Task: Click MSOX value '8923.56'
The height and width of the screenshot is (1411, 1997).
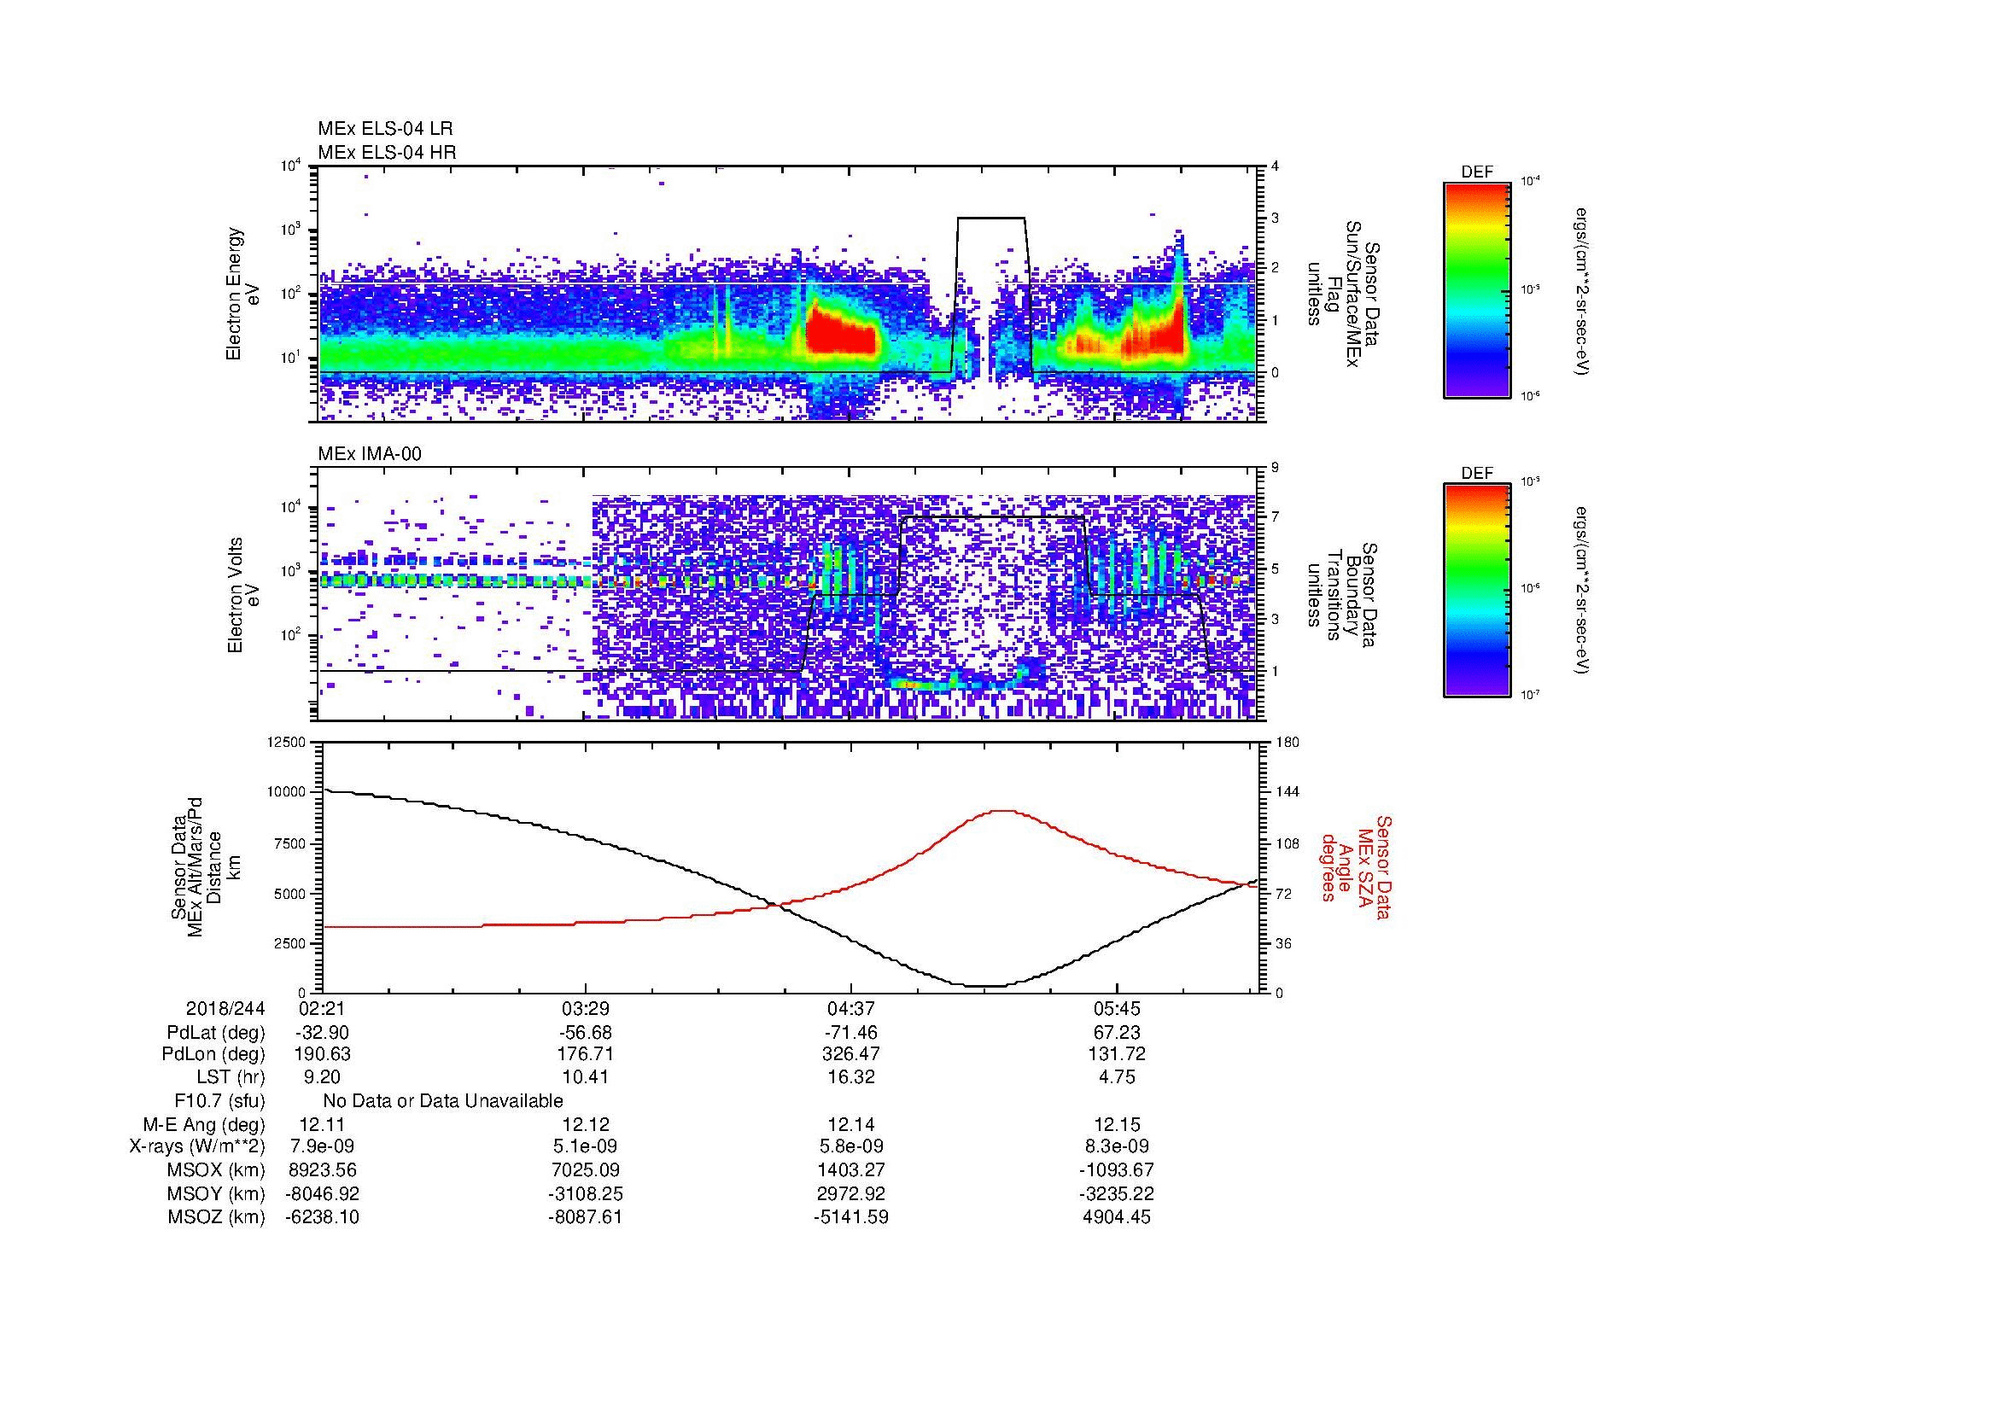Action: [x=322, y=1170]
